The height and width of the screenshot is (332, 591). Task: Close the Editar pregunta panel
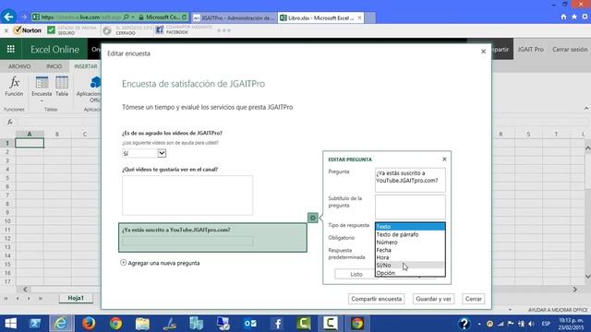[x=444, y=160]
